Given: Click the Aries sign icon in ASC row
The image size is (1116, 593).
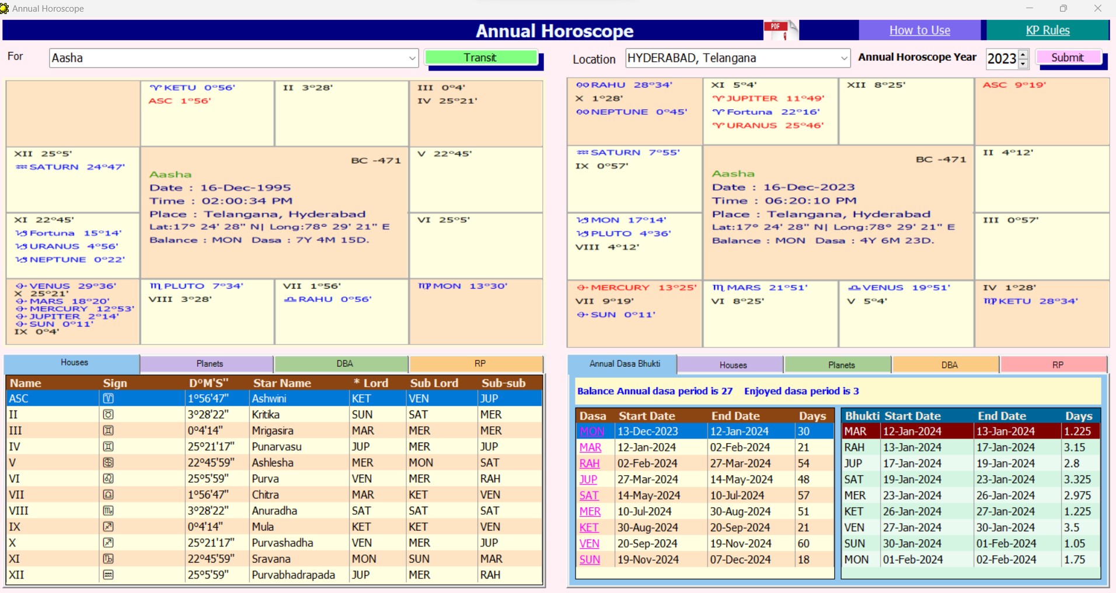Looking at the screenshot, I should click(108, 399).
